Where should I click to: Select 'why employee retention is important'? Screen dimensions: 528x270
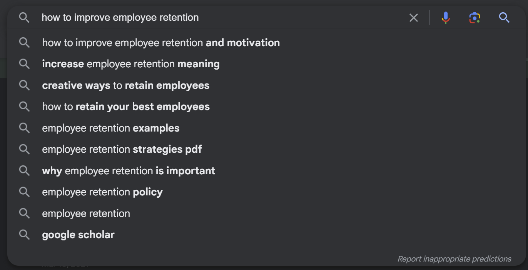[129, 171]
